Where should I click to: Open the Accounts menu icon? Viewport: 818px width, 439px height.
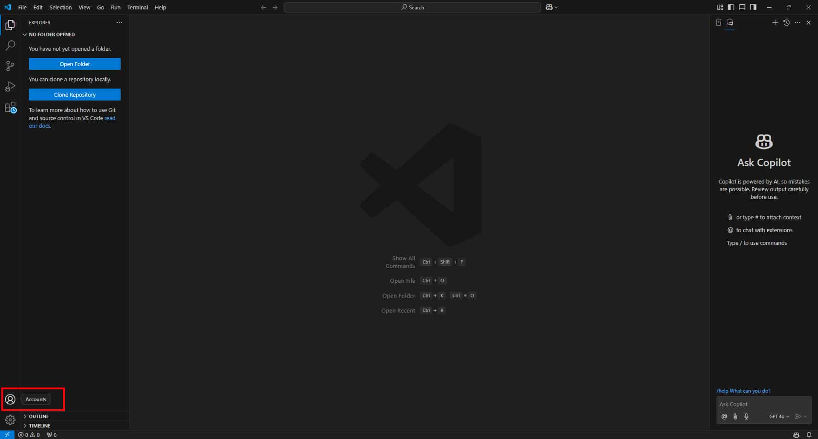pyautogui.click(x=10, y=399)
